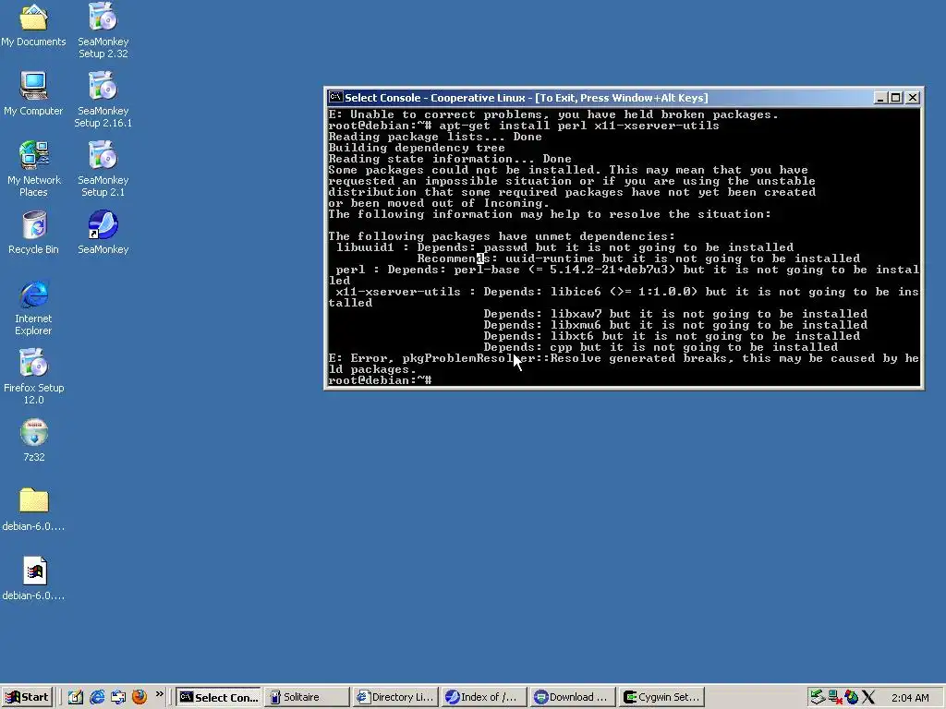Select the My Computer desktop icon

(33, 94)
